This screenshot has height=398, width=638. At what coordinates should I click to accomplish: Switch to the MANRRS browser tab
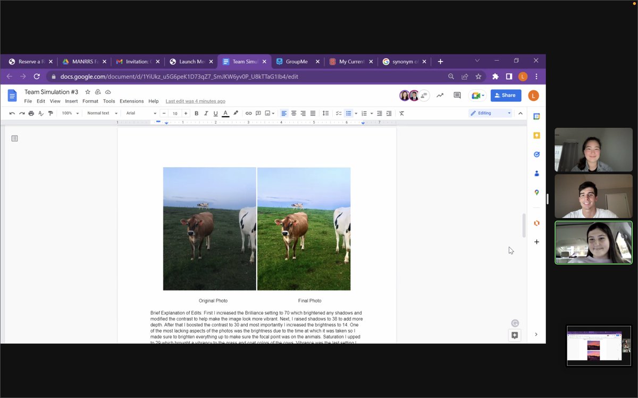pos(85,62)
